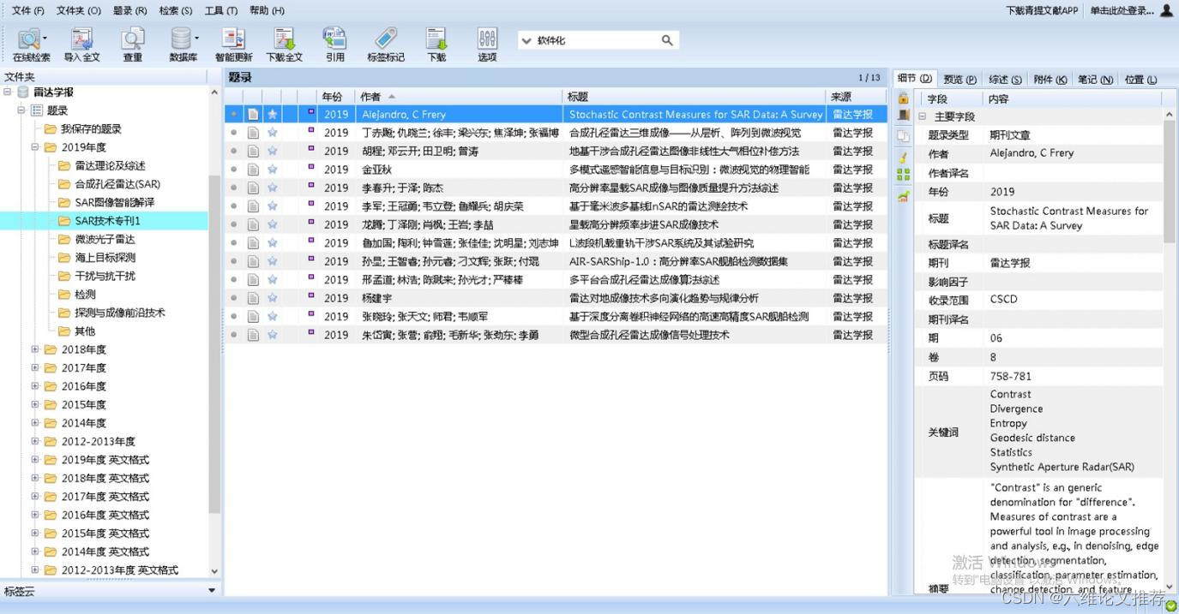Select the 合成孔径雷达(SAR) folder

coord(117,184)
